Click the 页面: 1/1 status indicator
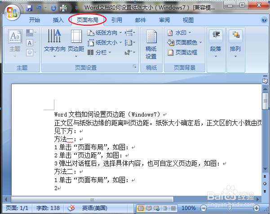 [17, 208]
